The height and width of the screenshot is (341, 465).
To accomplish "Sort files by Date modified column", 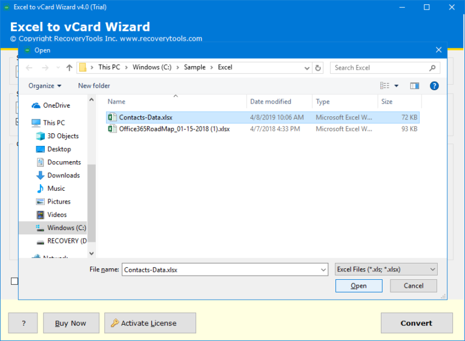I will tap(279, 102).
